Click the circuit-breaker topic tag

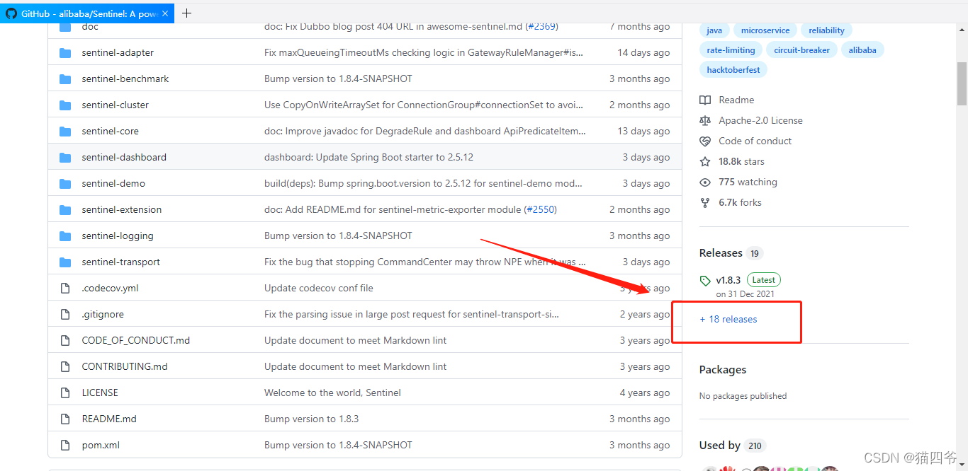pos(801,50)
